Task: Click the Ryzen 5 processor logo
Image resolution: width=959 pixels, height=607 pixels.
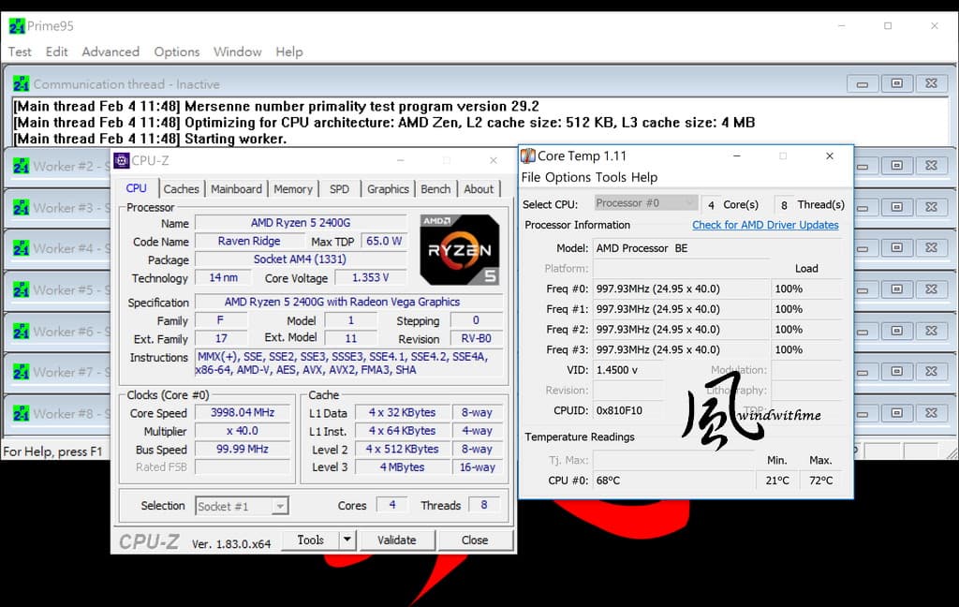Action: tap(459, 250)
